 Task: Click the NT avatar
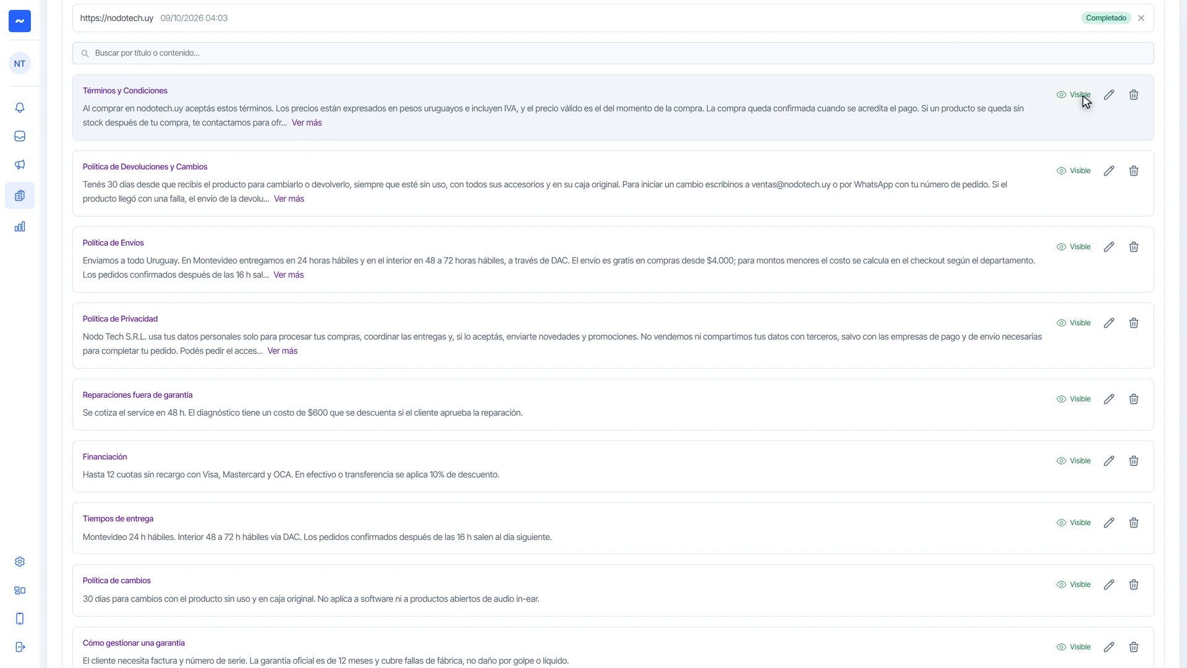pos(20,63)
